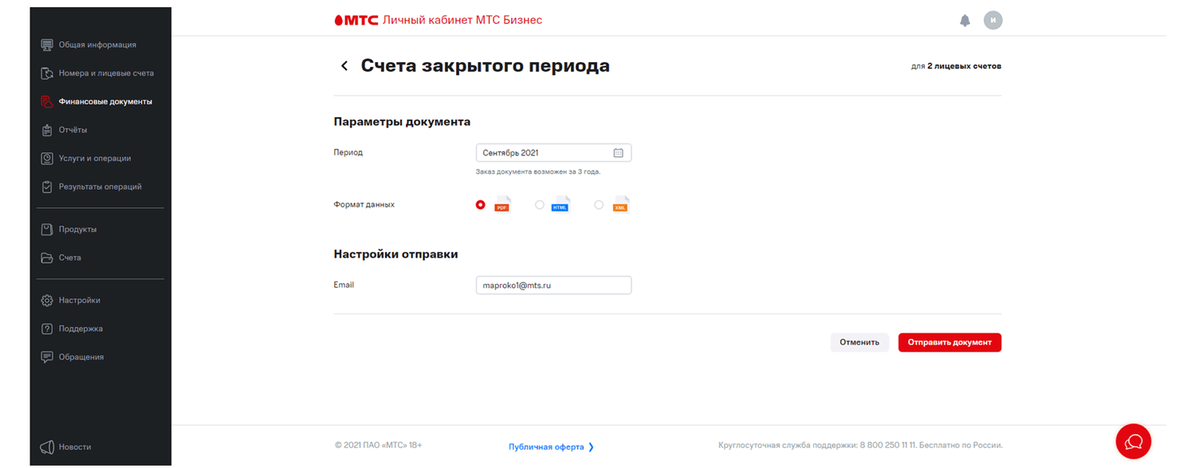Screen dimensions: 1196x468
Task: Open Настройки in the sidebar
Action: [79, 301]
